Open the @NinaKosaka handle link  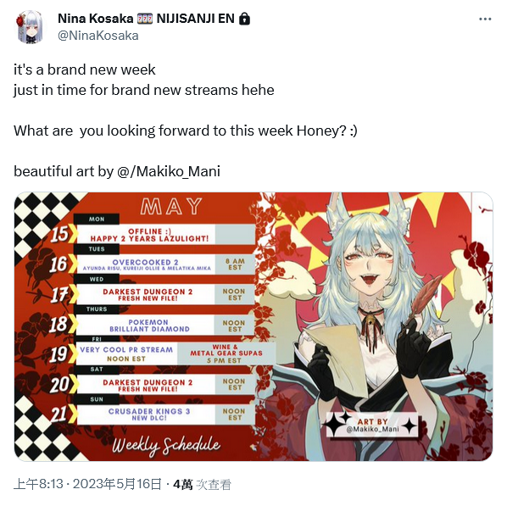pos(98,36)
